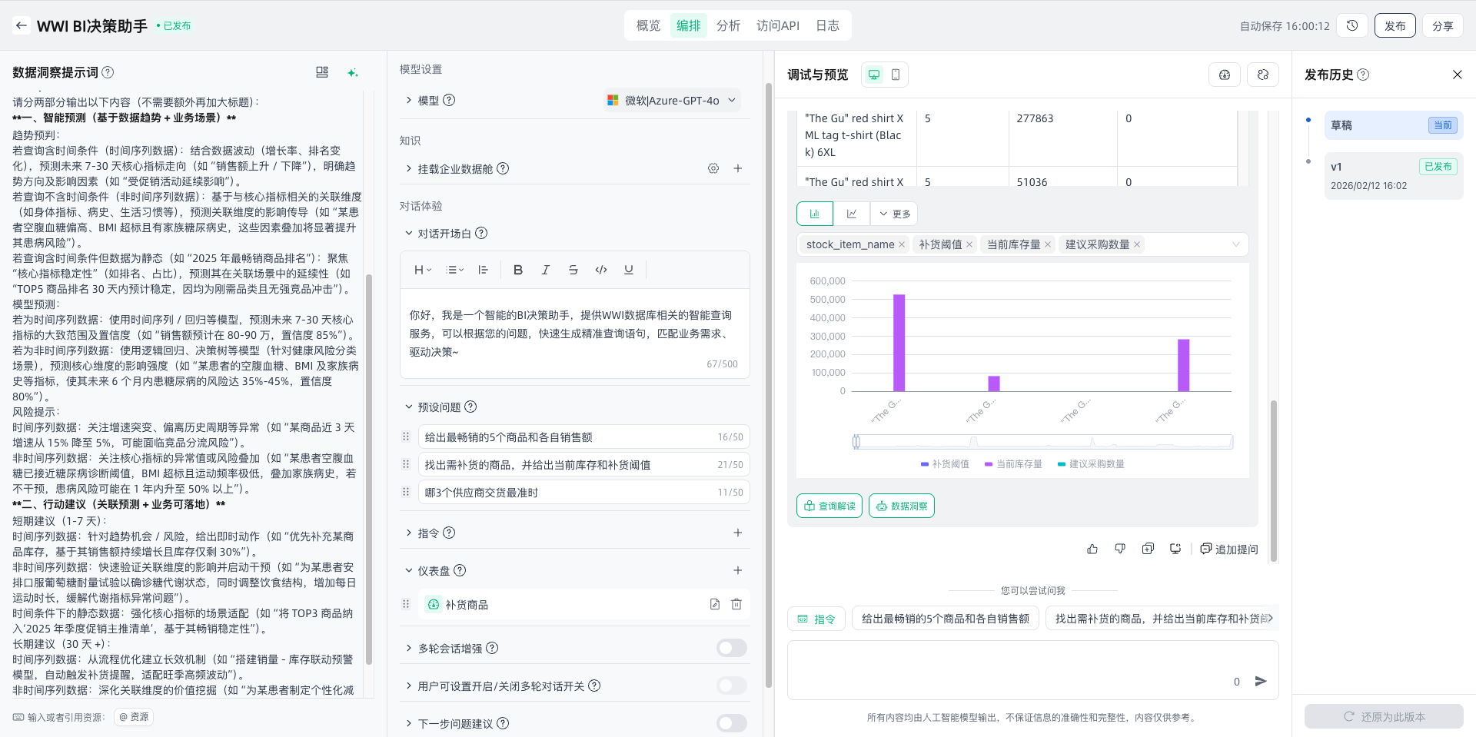This screenshot has width=1476, height=737.
Task: Click the AI generate prompt sparkle icon
Action: [x=352, y=72]
